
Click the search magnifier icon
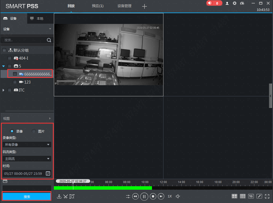49,40
